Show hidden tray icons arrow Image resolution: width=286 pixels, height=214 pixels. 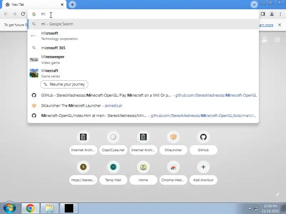[x=250, y=208]
